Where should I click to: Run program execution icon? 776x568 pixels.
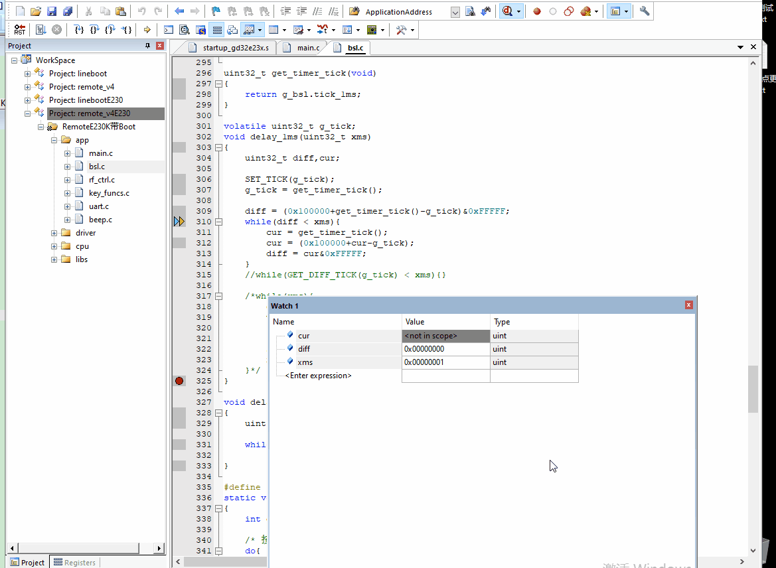coord(40,30)
